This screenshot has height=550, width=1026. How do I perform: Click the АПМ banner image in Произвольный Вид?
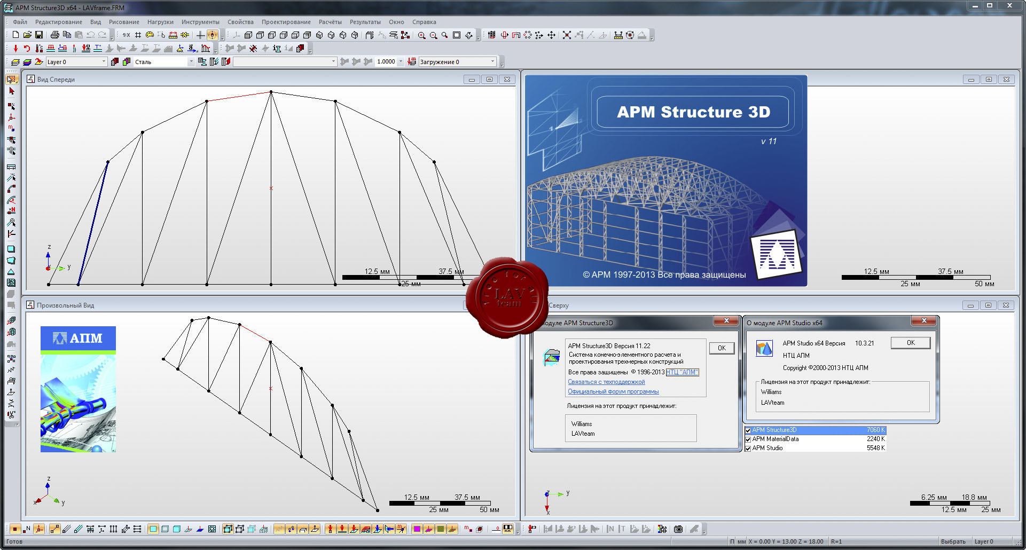coord(78,389)
